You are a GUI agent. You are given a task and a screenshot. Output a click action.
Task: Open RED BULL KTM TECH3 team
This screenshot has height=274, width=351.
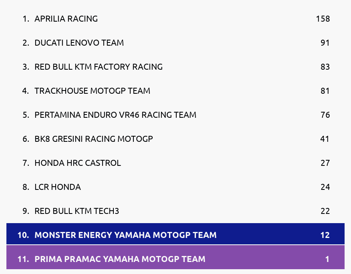point(77,211)
